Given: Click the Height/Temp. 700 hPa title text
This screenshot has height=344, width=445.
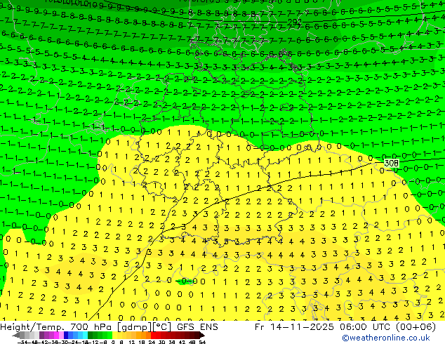Looking at the screenshot, I should coord(56,327).
